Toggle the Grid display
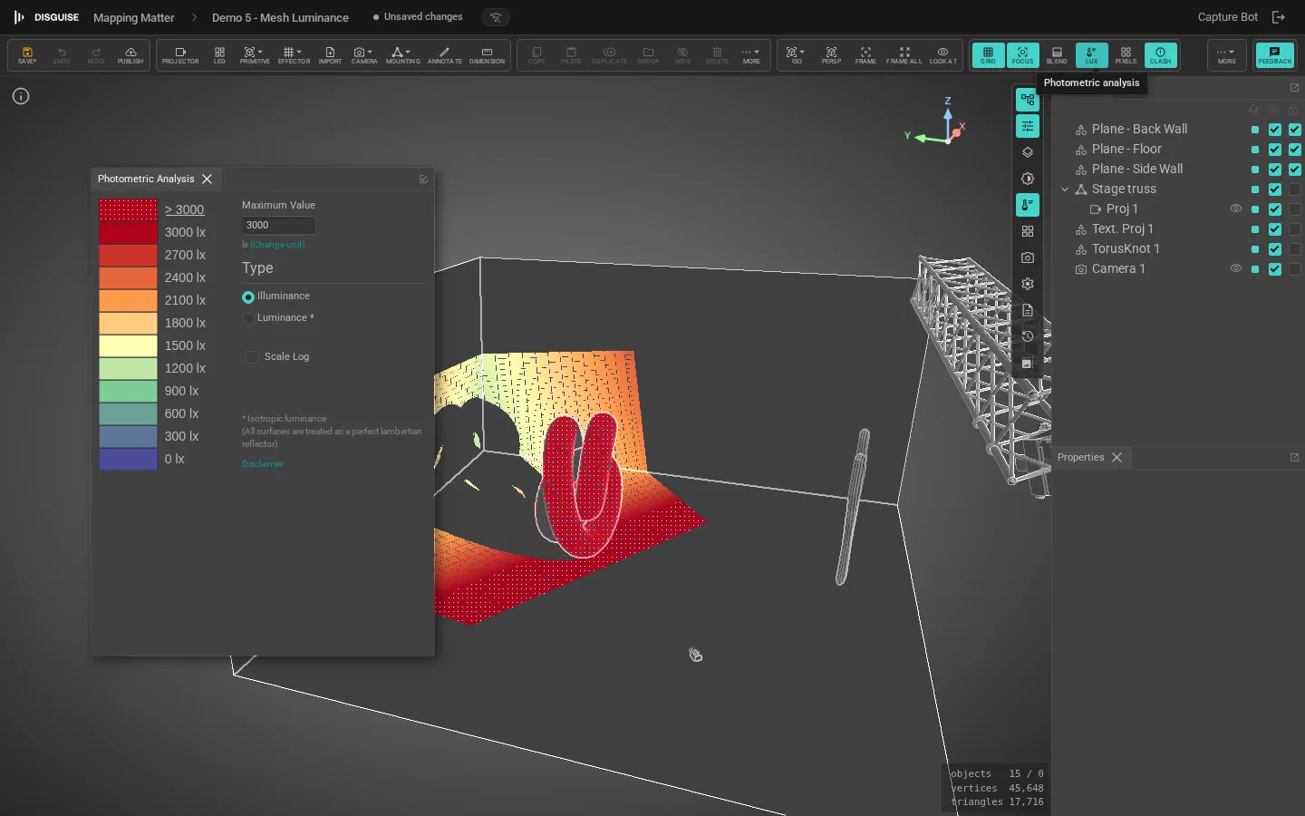This screenshot has width=1305, height=816. point(988,55)
